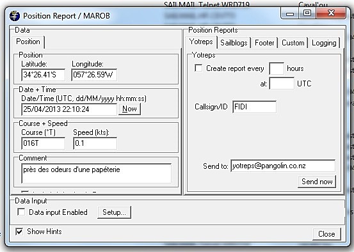Click the Now button for date and time
The height and width of the screenshot is (252, 354).
(129, 109)
